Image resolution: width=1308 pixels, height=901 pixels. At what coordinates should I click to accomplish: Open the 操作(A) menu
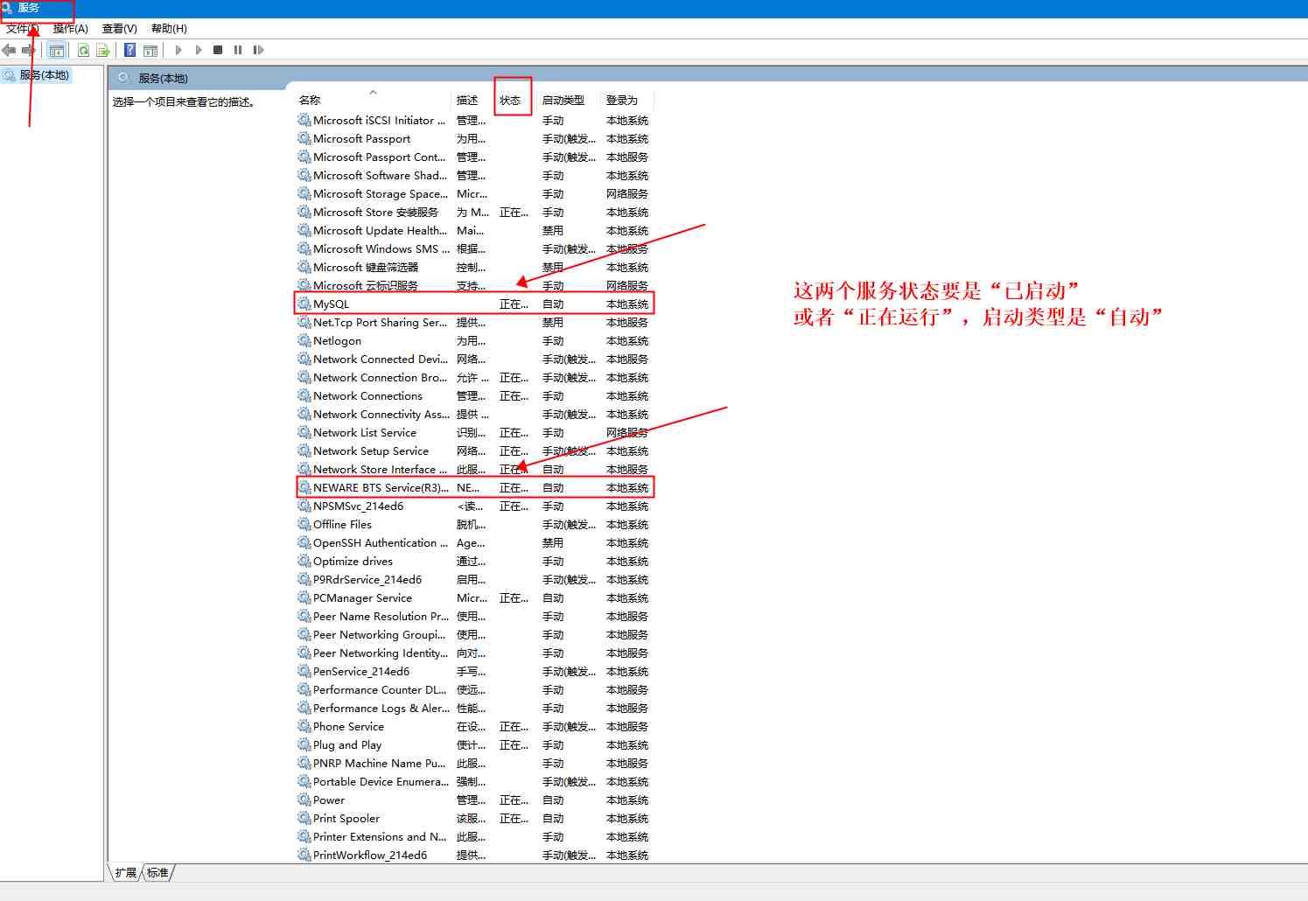point(71,29)
